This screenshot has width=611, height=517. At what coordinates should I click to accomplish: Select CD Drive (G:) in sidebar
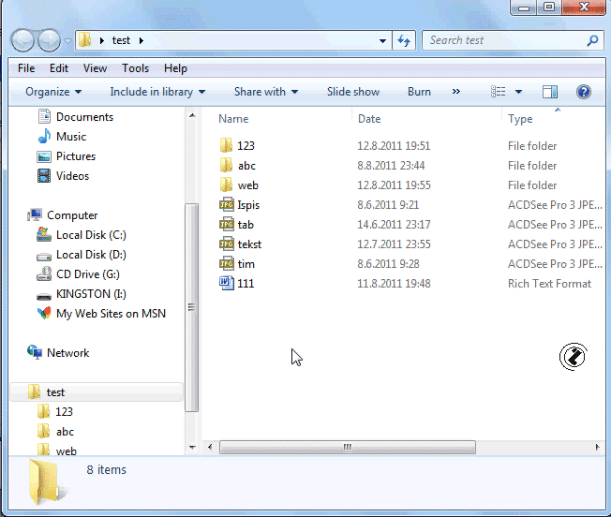(x=87, y=274)
